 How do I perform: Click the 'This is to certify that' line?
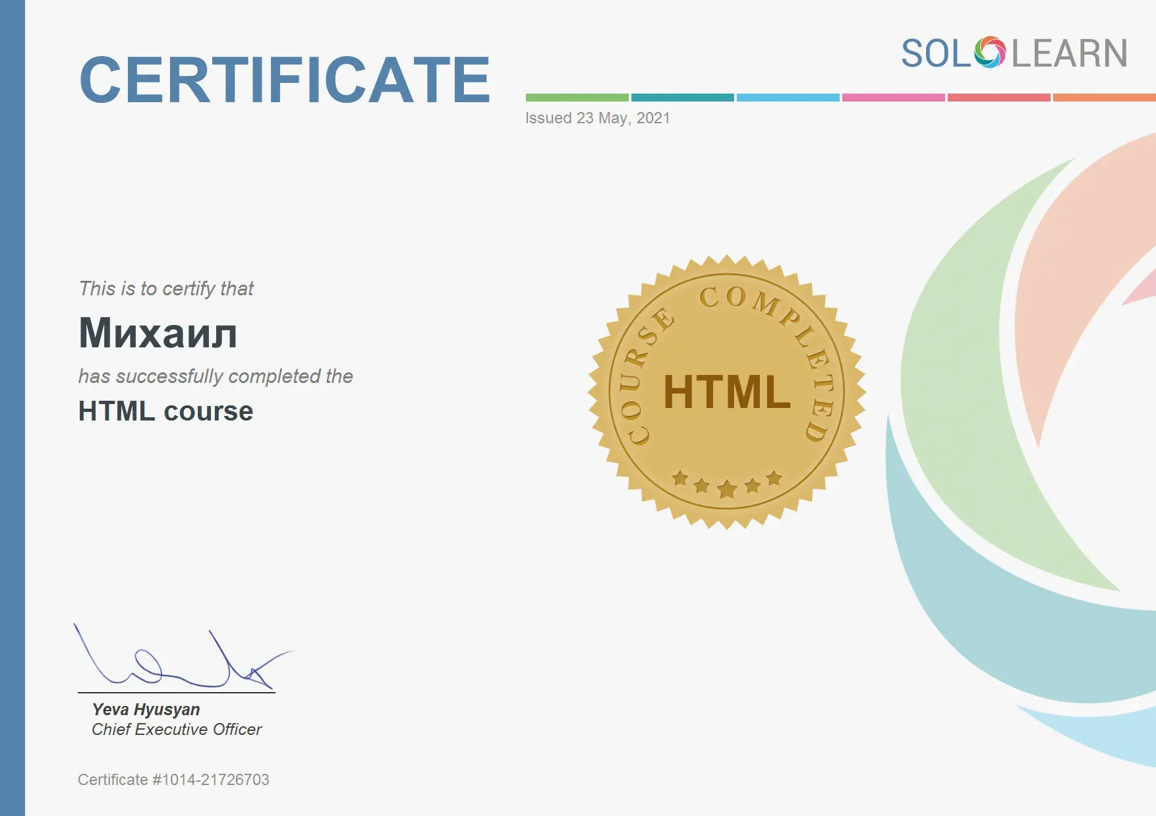coord(166,289)
